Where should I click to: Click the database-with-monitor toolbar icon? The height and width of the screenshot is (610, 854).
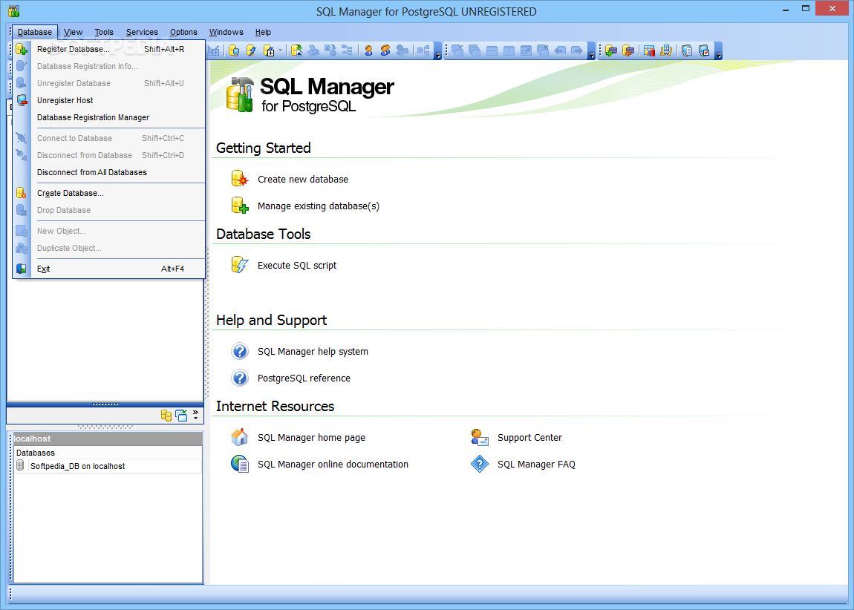234,50
